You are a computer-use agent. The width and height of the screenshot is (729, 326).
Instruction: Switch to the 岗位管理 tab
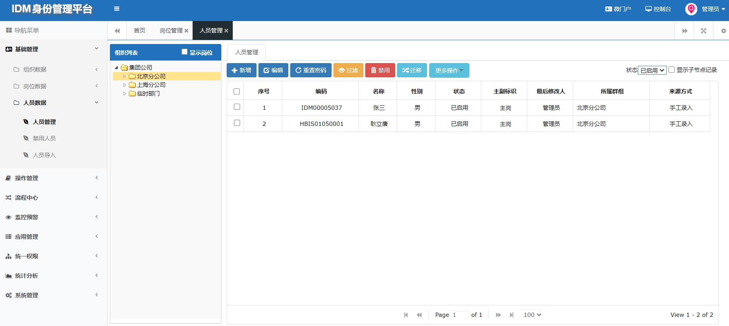click(171, 31)
